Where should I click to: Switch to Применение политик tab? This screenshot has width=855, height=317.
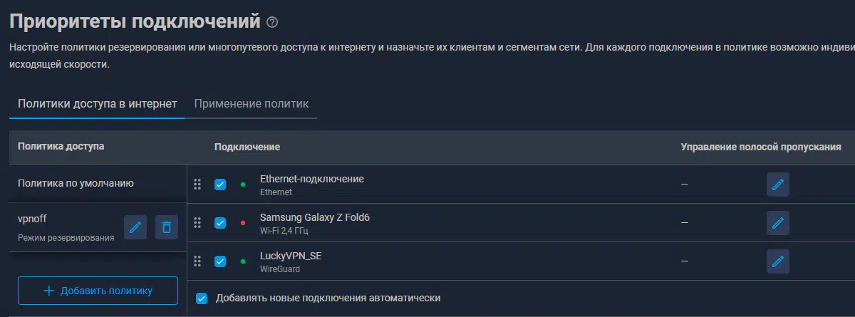[252, 104]
